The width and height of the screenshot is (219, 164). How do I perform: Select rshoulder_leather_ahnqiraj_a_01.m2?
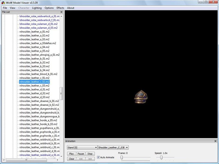coord(39,55)
